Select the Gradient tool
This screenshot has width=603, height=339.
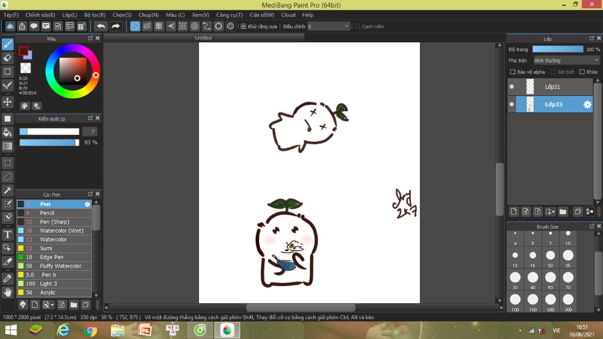click(7, 146)
